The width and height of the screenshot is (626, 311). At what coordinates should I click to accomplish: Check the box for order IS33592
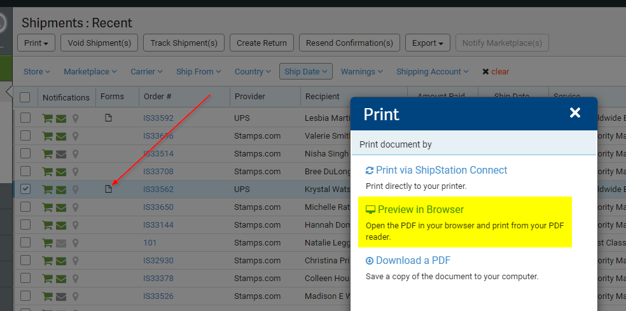point(25,118)
